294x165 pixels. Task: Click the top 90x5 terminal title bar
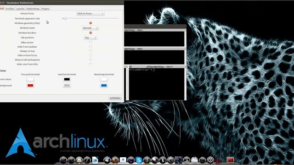(x=155, y=30)
